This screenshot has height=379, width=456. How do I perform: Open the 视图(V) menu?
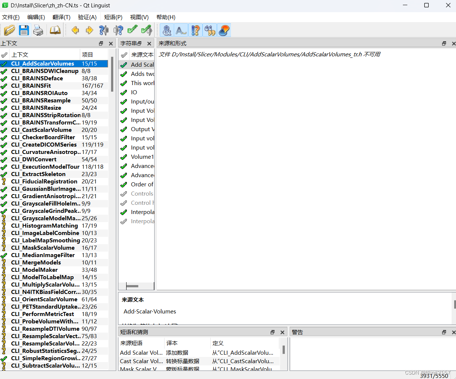139,17
